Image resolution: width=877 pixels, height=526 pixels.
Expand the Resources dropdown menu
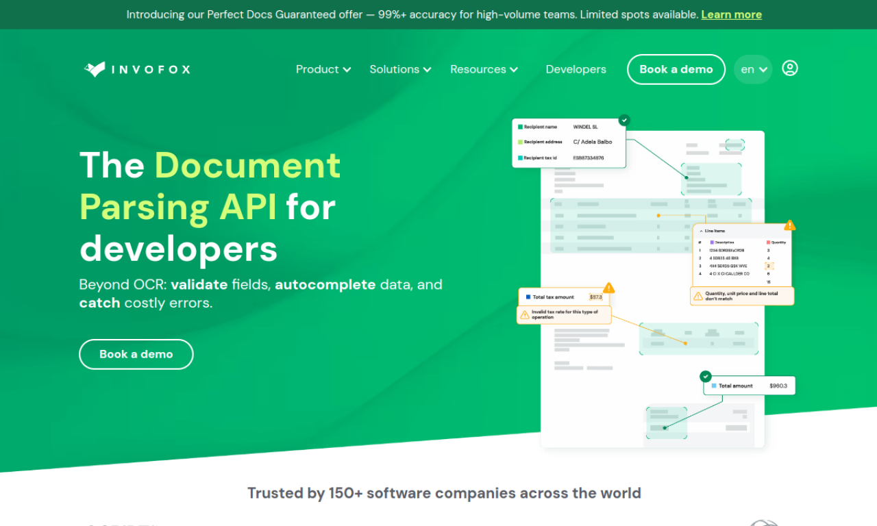click(x=484, y=69)
